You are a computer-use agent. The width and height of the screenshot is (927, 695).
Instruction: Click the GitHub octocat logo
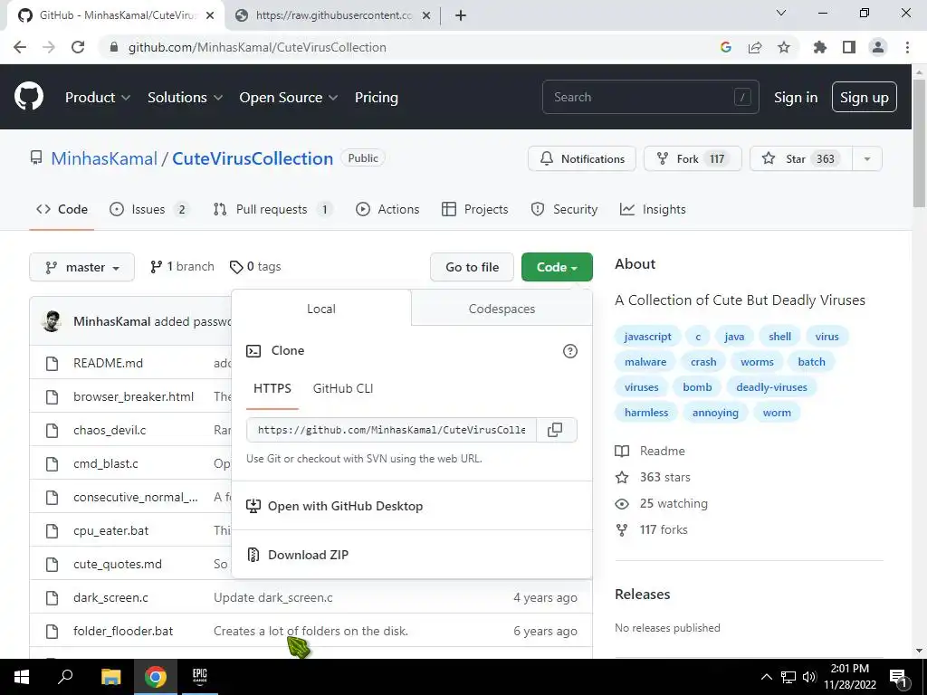29,97
